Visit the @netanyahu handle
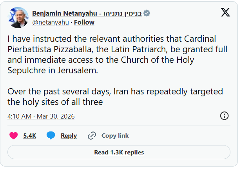241x172 pixels. (x=51, y=22)
